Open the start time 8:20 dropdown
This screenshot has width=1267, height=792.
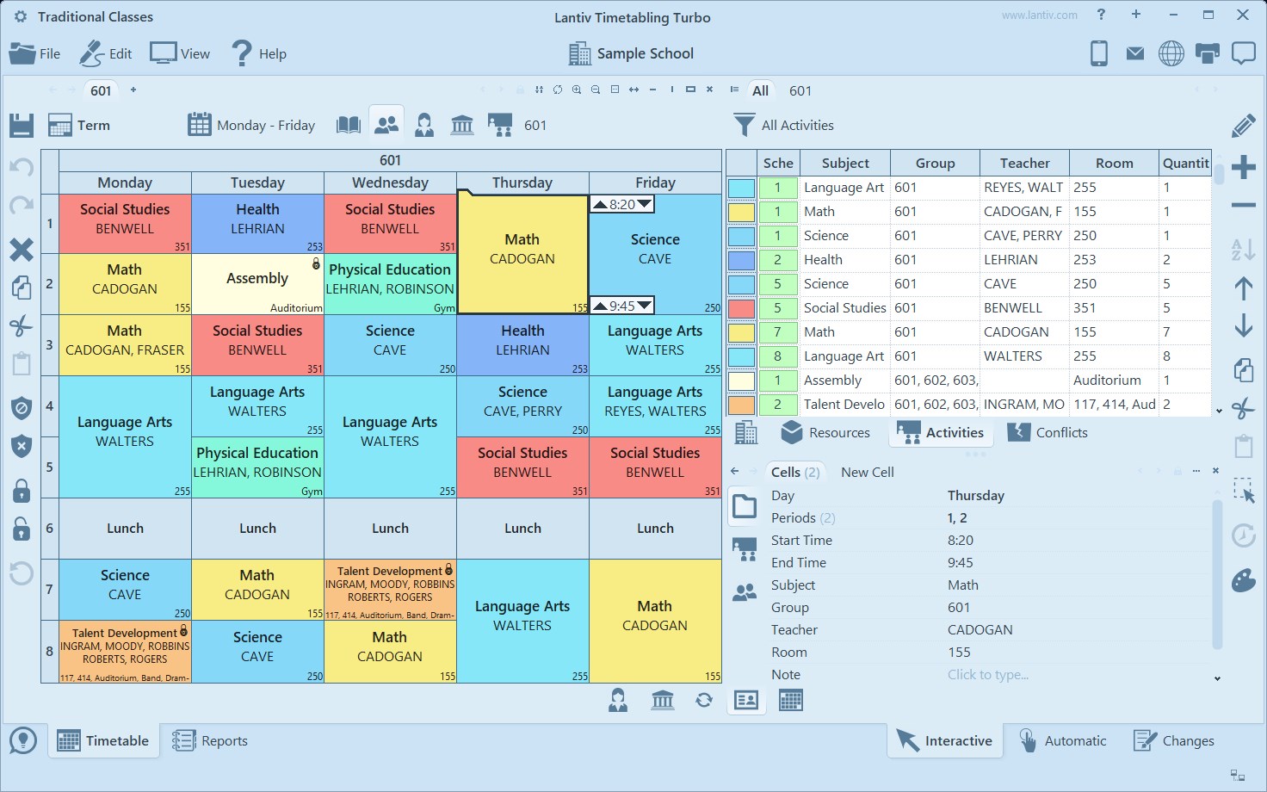pos(645,204)
